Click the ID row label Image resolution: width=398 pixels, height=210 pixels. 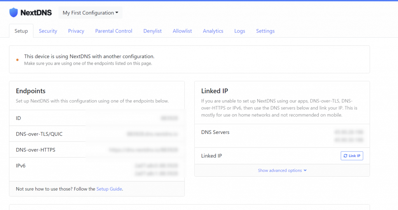pos(18,118)
